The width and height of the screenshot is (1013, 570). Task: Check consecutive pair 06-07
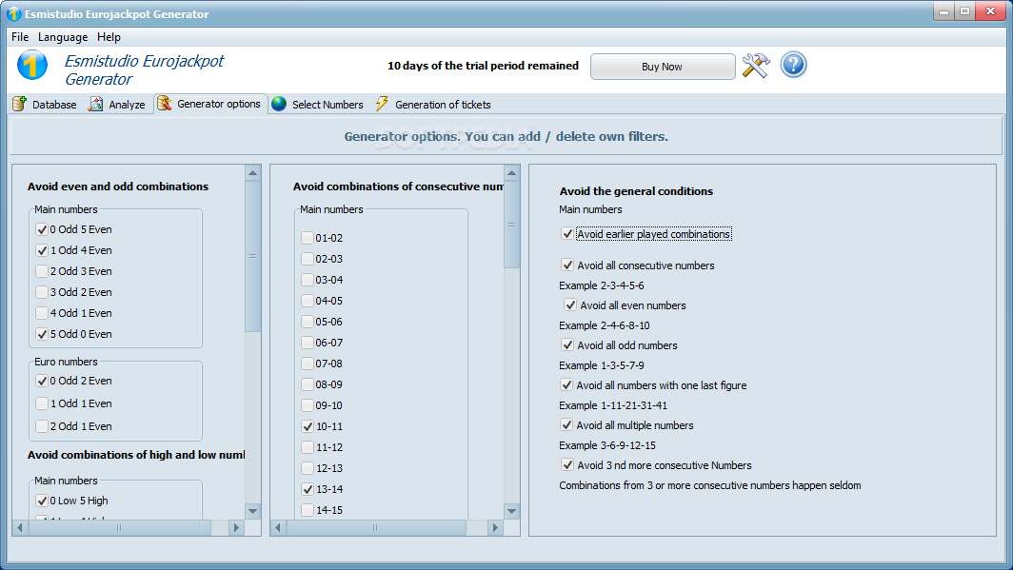click(x=308, y=343)
